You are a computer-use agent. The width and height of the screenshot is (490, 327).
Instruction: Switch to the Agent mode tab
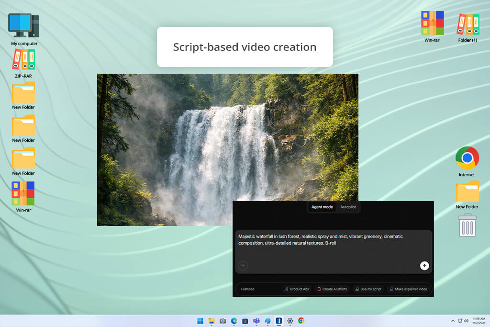point(322,207)
